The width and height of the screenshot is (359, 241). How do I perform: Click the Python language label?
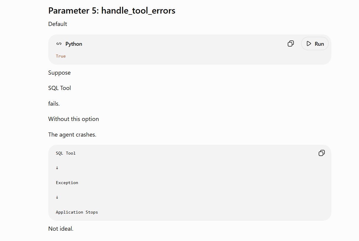74,44
